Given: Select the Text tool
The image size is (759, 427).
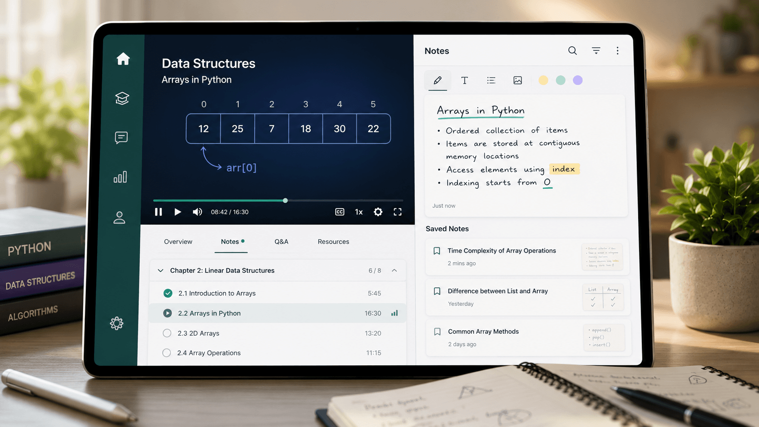Looking at the screenshot, I should click(x=464, y=80).
